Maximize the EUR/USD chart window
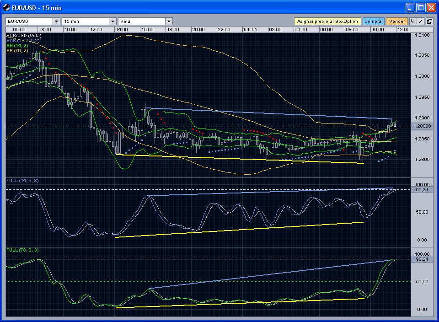Image resolution: width=439 pixels, height=322 pixels. [420, 7]
